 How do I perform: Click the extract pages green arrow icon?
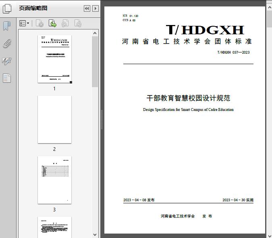(x=52, y=23)
